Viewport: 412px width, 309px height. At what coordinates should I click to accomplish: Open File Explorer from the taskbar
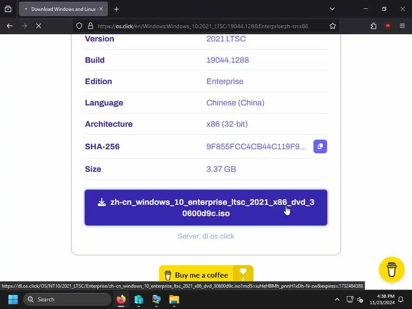(x=174, y=299)
